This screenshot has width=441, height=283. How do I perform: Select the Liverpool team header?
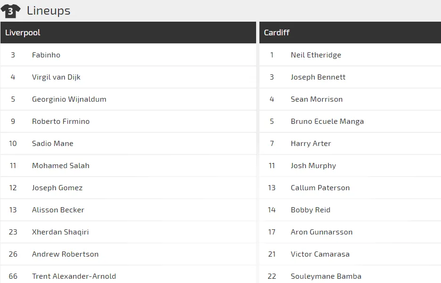click(23, 32)
